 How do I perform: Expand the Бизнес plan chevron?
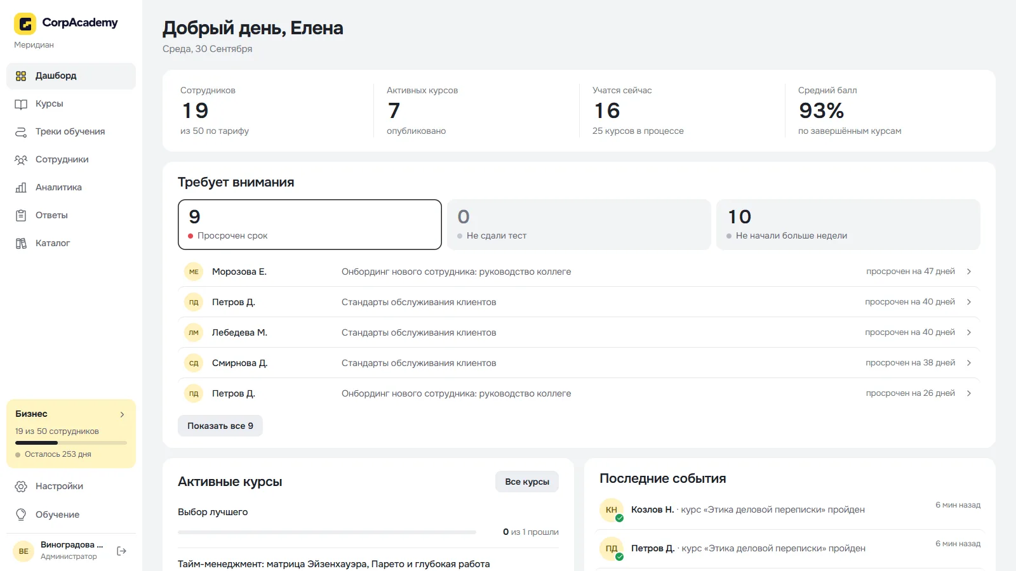point(122,414)
